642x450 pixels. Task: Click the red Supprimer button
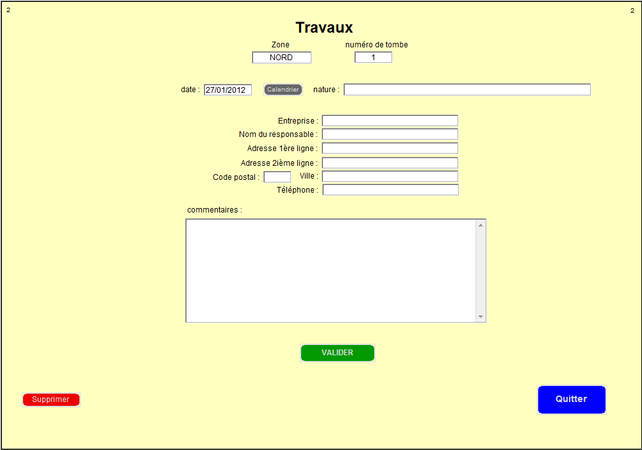click(x=51, y=399)
